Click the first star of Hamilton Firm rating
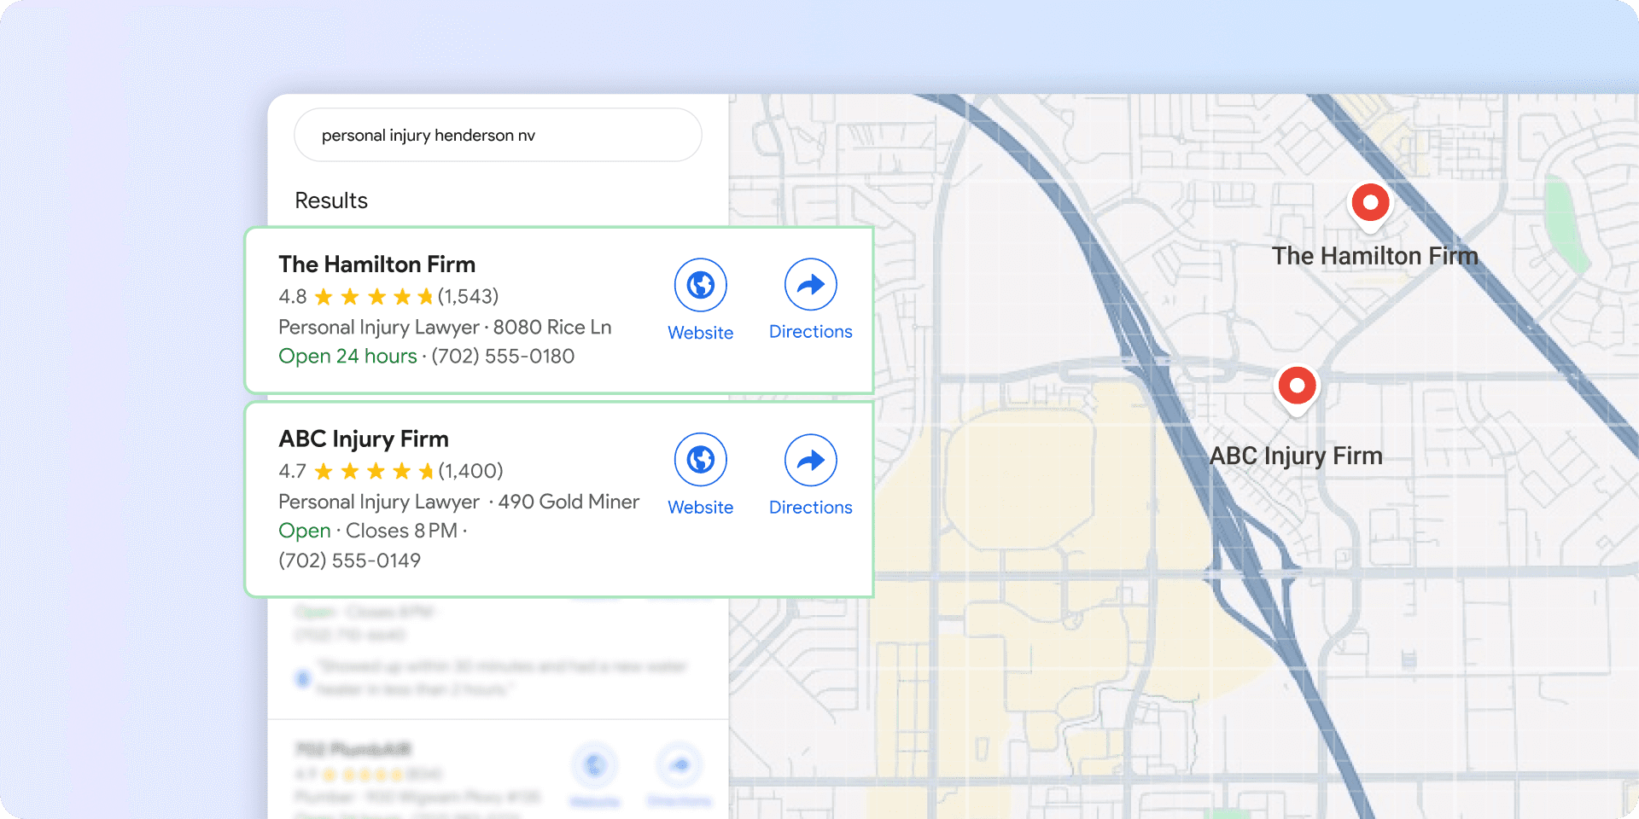 coord(325,296)
